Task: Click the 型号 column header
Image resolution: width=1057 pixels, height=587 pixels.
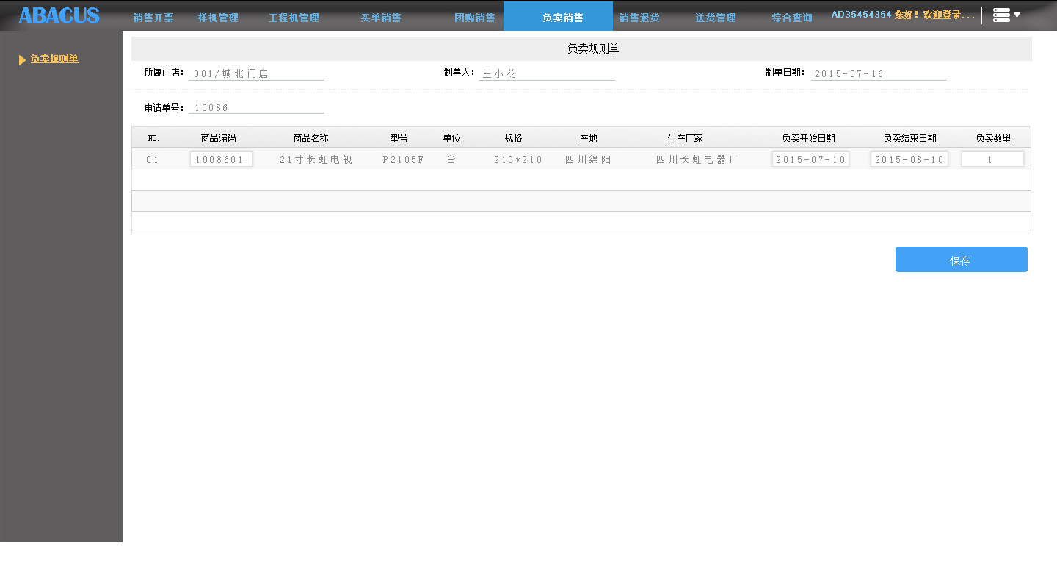Action: 399,138
